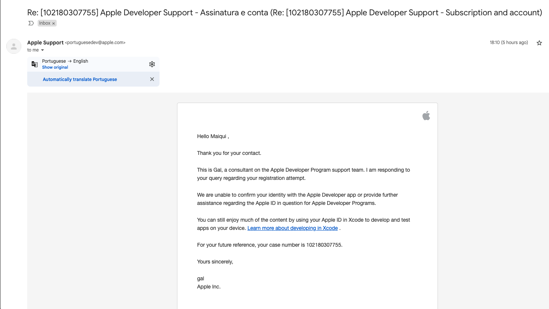Click 'Portuguese → English' language label
Screen dimensions: 549x309
[65, 61]
